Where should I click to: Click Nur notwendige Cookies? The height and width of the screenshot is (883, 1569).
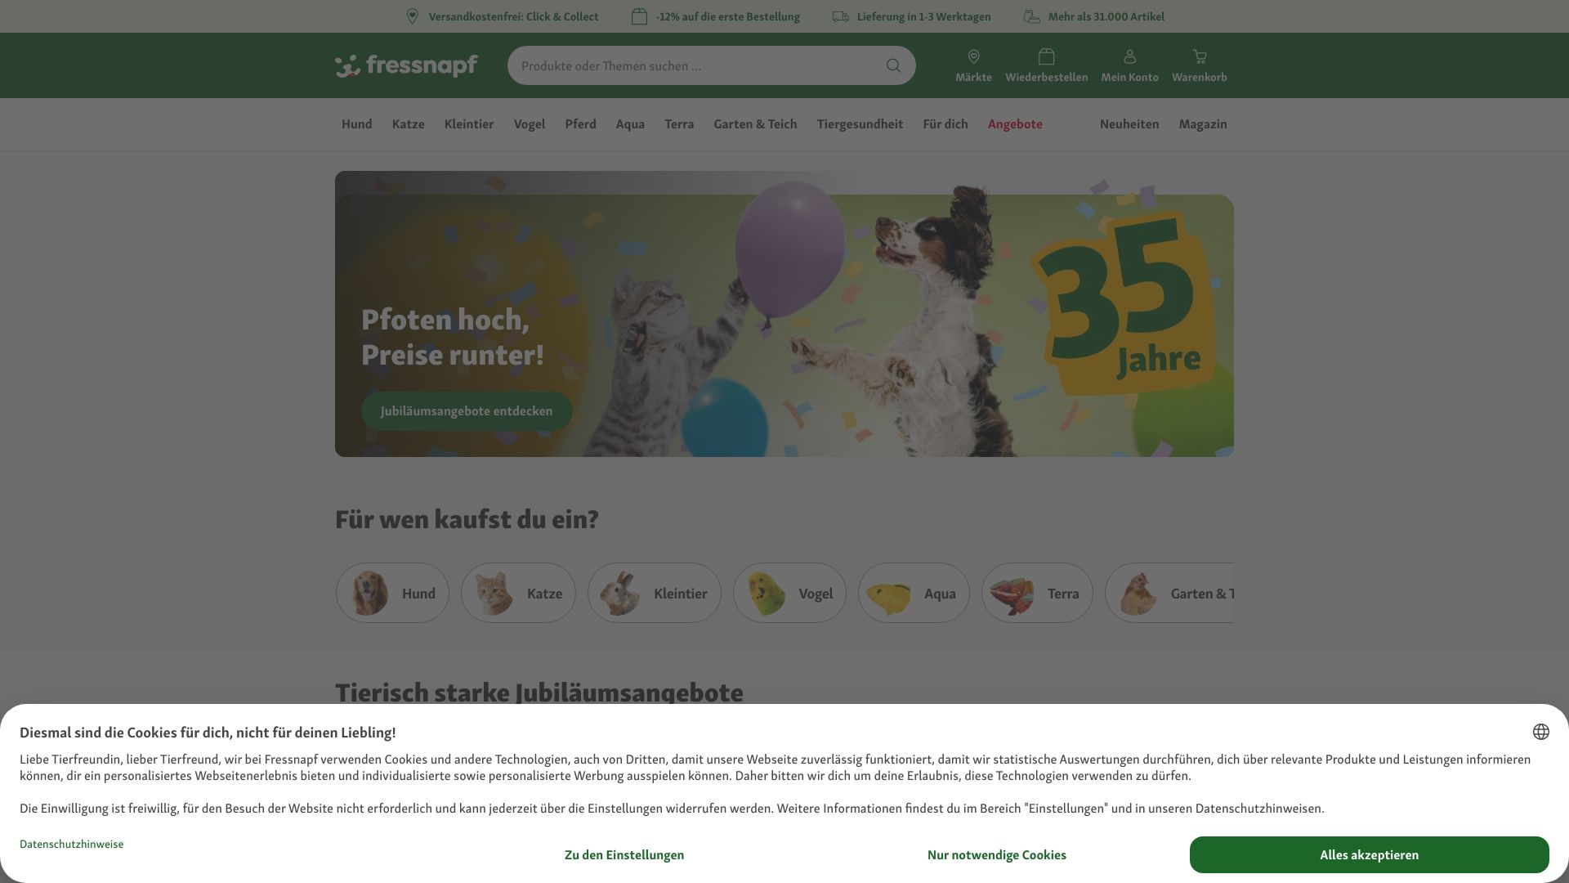pyautogui.click(x=996, y=854)
